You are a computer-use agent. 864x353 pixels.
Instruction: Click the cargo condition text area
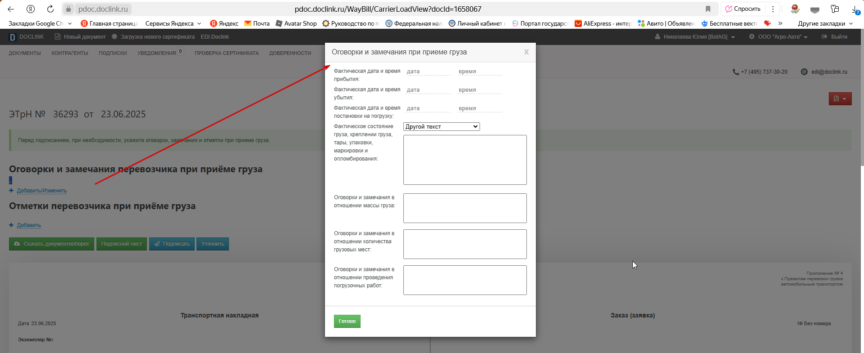[x=465, y=160]
